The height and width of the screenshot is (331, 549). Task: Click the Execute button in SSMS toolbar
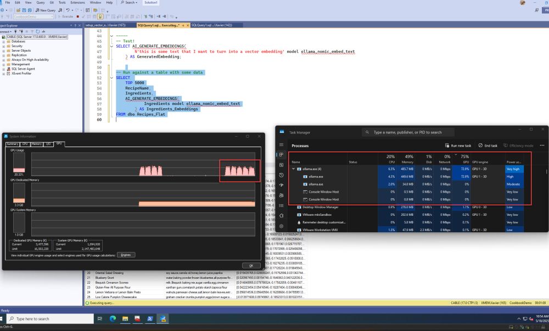tap(65, 16)
